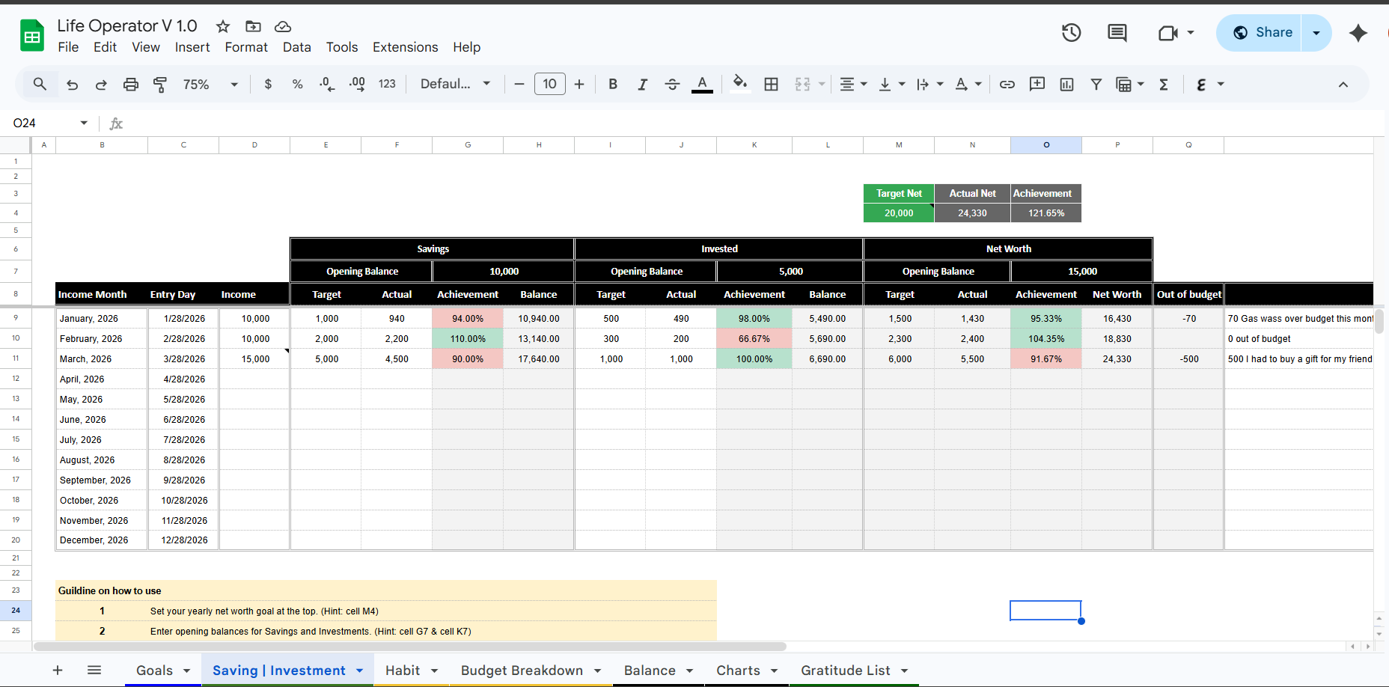
Task: Click the insert chart icon
Action: click(x=1066, y=85)
